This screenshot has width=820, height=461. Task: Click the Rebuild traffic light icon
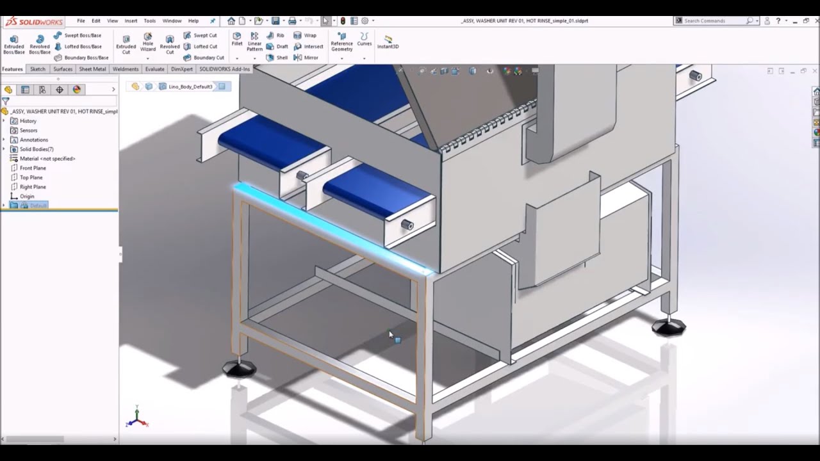pos(343,20)
